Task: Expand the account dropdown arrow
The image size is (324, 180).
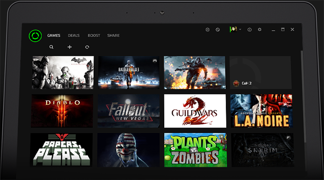Action: click(240, 30)
